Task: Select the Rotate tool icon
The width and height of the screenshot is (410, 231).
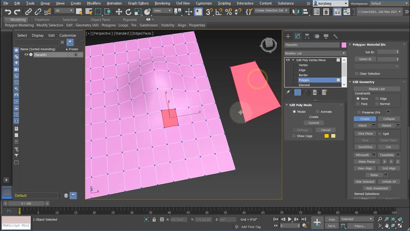Action: point(128,12)
